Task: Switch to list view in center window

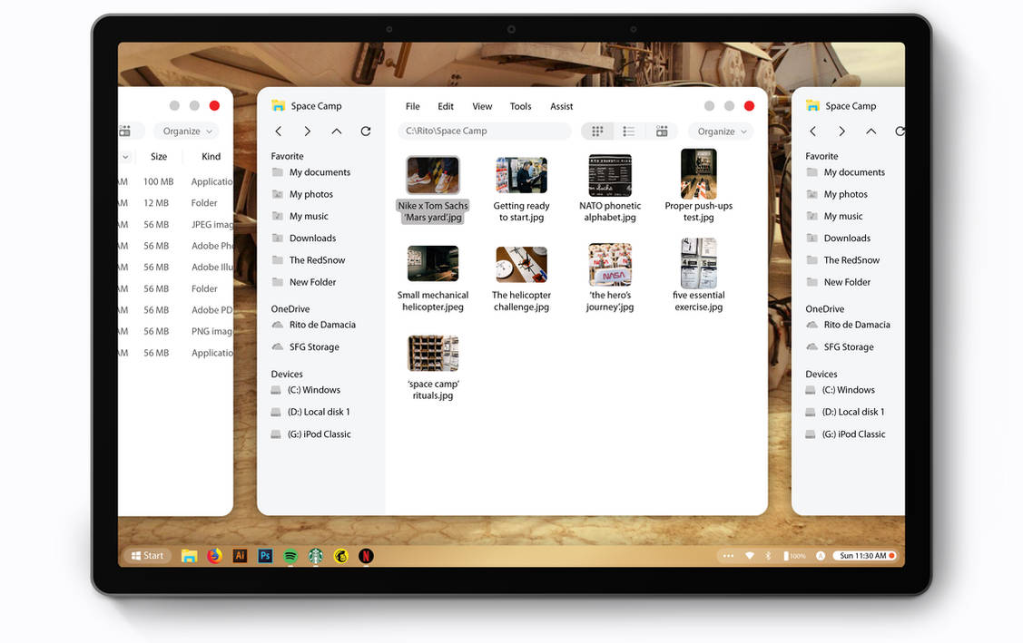Action: 629,132
